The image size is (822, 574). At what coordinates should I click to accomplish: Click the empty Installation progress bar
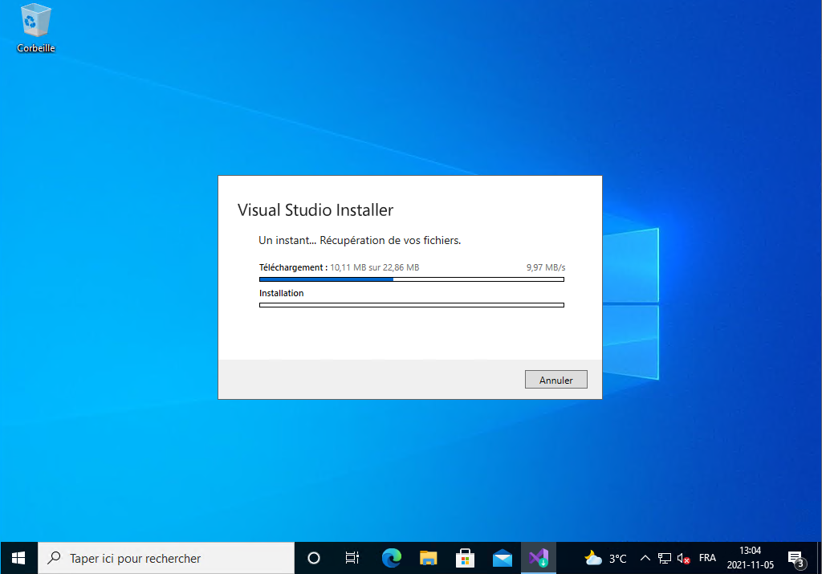[x=412, y=305]
